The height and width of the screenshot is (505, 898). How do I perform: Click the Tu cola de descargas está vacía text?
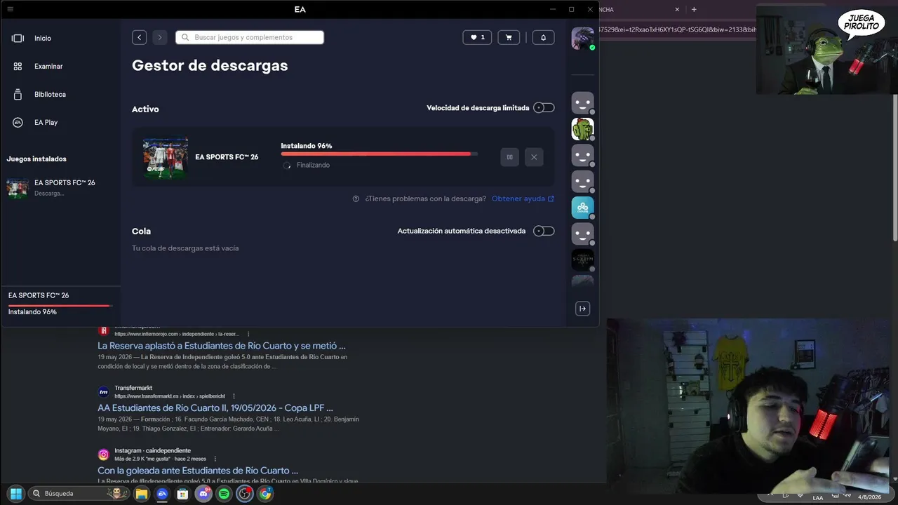(x=185, y=248)
